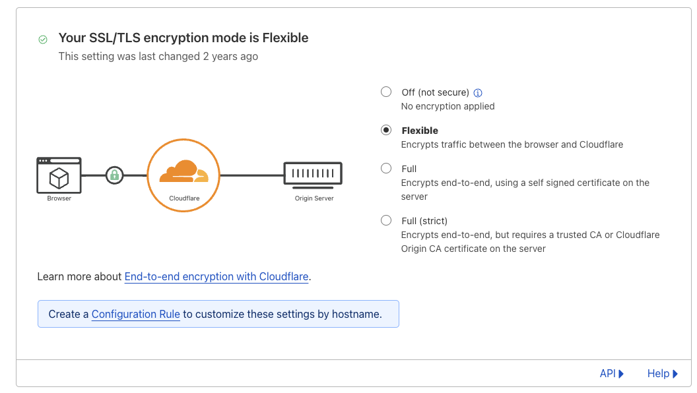697x393 pixels.
Task: Expand the Help section
Action: coord(662,373)
